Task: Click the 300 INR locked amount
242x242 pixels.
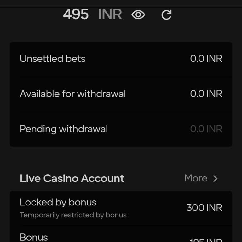Action: [x=204, y=208]
